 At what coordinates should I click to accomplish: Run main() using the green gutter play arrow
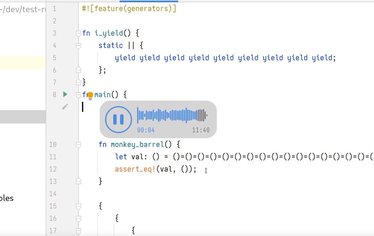pyautogui.click(x=65, y=94)
